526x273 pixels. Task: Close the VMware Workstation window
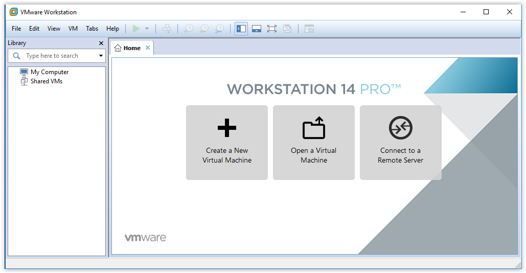click(509, 12)
